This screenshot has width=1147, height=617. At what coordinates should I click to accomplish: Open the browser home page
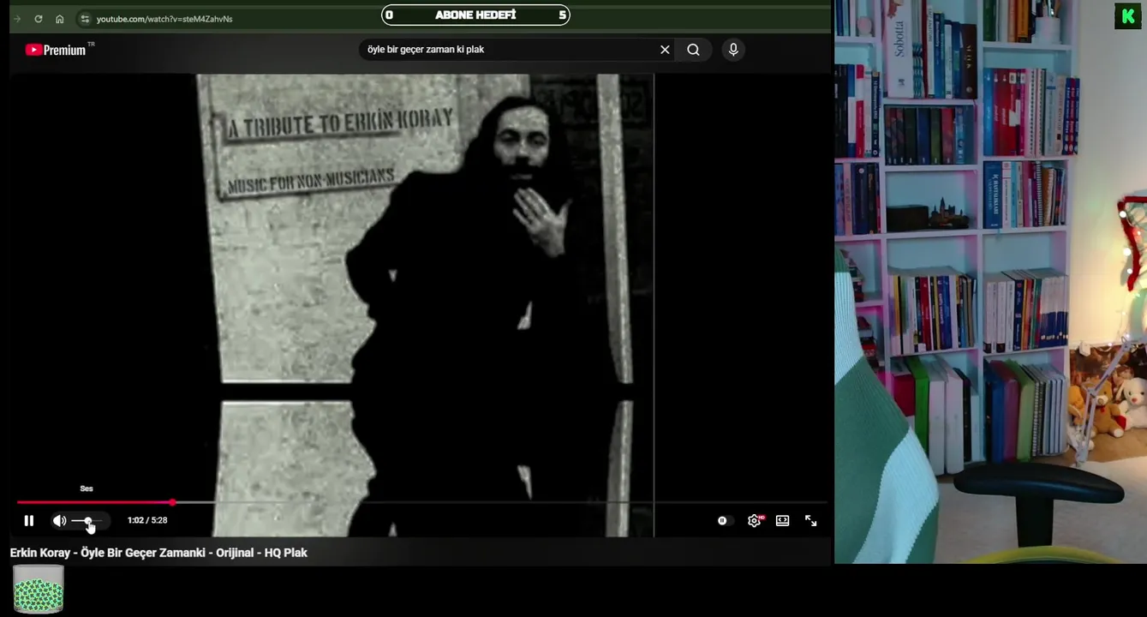pyautogui.click(x=59, y=19)
